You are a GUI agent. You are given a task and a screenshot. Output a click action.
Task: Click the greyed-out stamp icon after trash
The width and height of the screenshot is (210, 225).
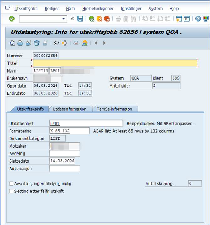(x=45, y=43)
